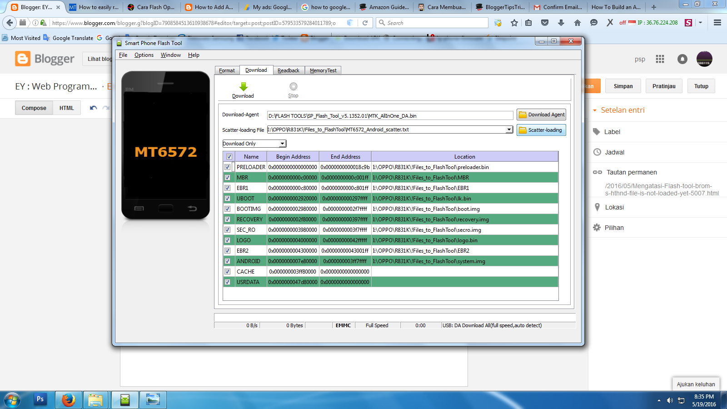727x409 pixels.
Task: Switch to the Format tab
Action: point(227,70)
